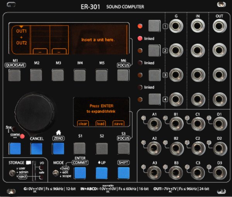The image size is (232, 197).
Task: Click the SD card storage slot
Action: [x=34, y=171]
